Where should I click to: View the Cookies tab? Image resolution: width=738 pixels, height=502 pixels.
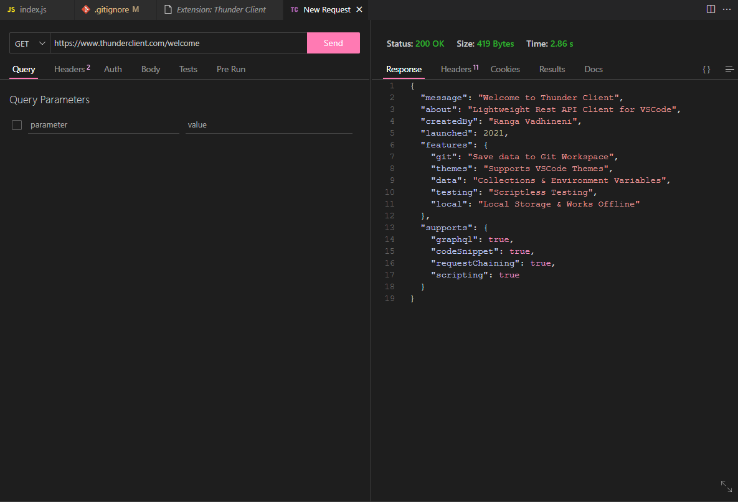(x=505, y=69)
